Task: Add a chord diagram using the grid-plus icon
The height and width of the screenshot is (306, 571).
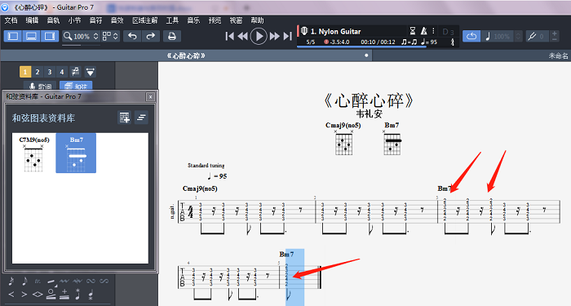Action: coord(125,118)
